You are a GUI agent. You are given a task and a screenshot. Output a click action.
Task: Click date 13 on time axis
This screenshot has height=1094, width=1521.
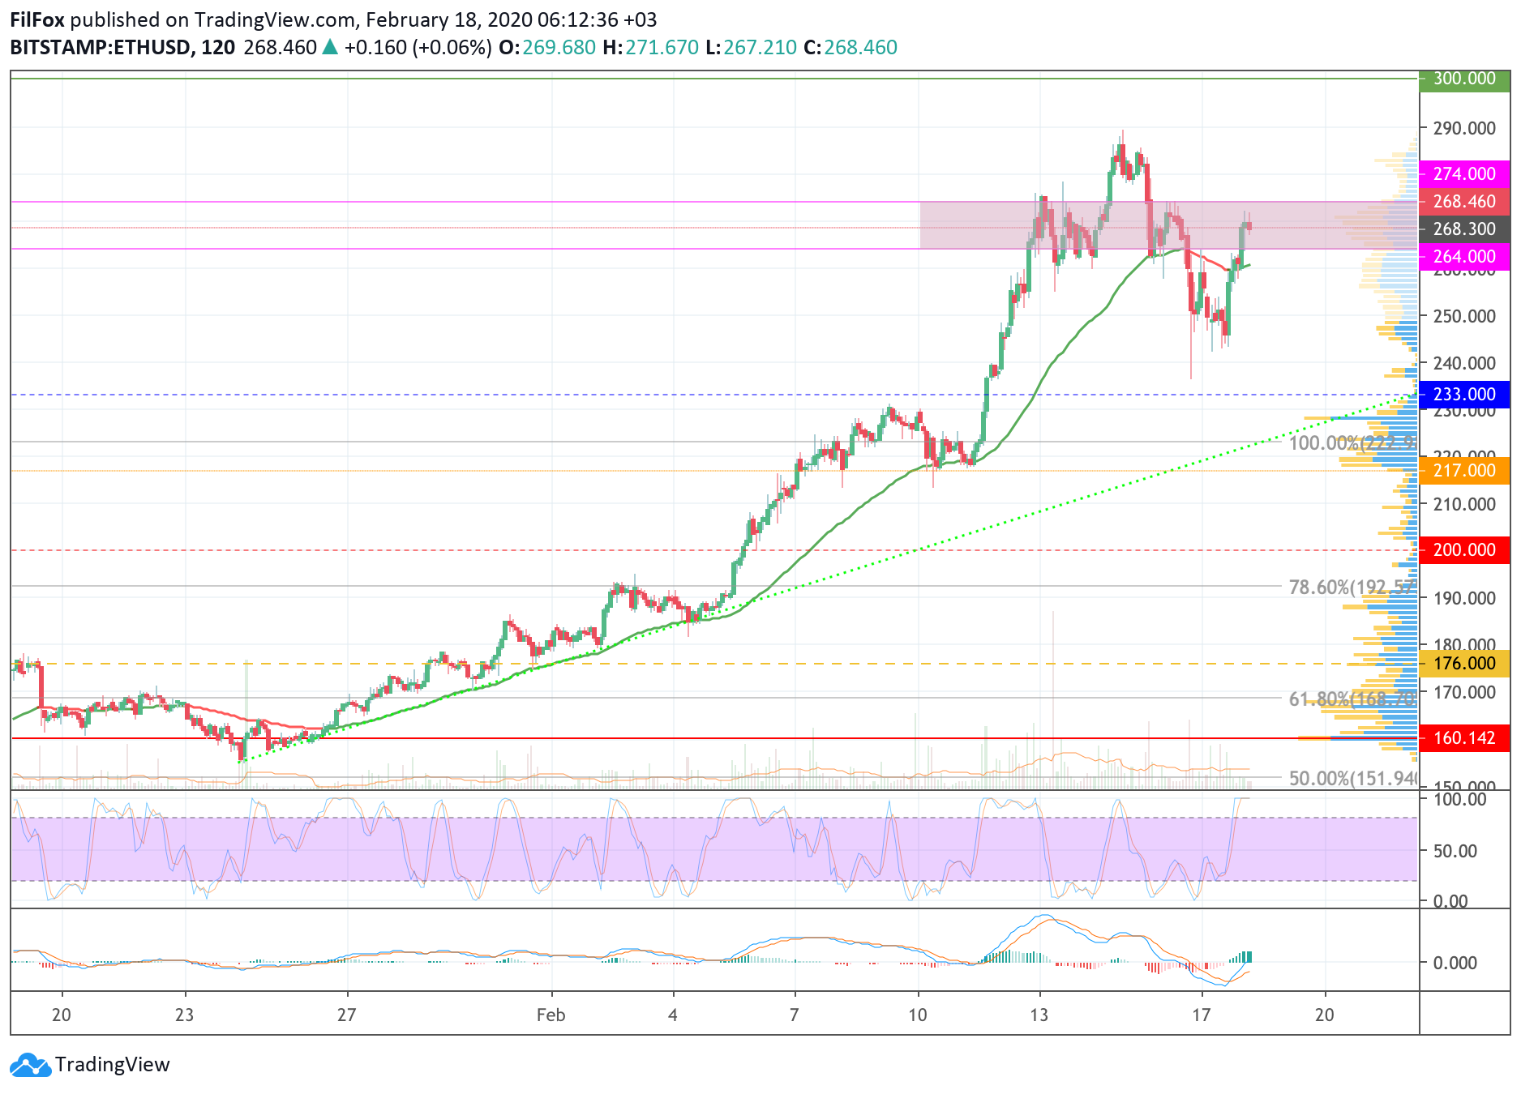1039,1015
